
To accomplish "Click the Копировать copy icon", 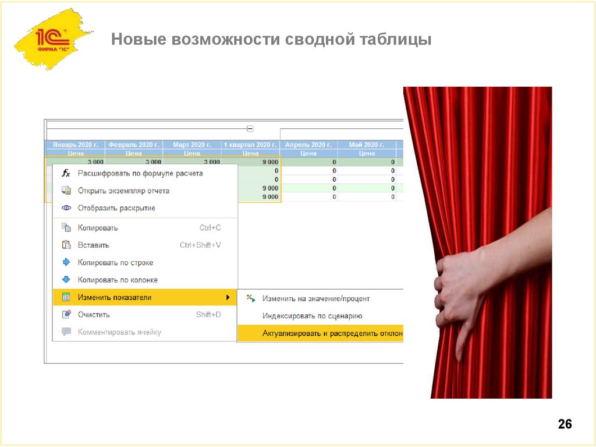I will [x=66, y=228].
